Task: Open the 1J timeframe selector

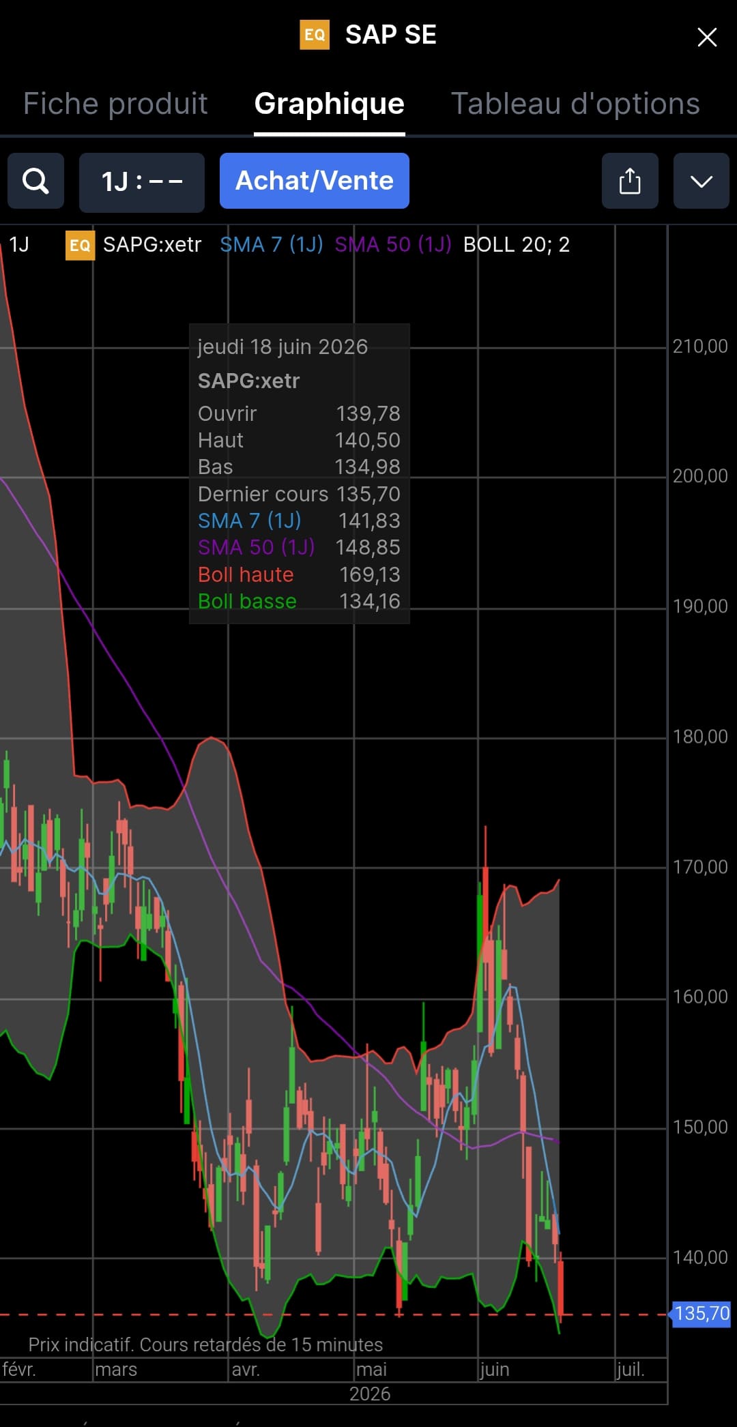Action: click(x=142, y=181)
